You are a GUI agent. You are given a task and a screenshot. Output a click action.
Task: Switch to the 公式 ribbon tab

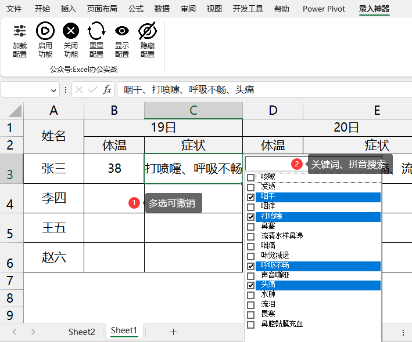(x=136, y=9)
